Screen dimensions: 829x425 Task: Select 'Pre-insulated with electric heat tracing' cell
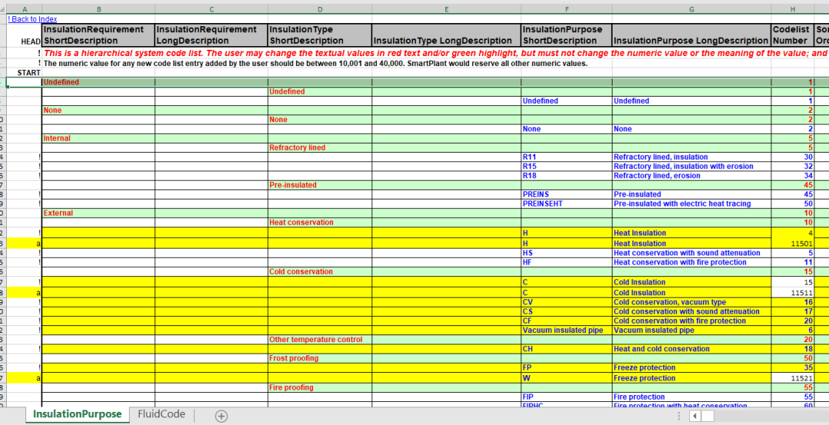(x=692, y=204)
